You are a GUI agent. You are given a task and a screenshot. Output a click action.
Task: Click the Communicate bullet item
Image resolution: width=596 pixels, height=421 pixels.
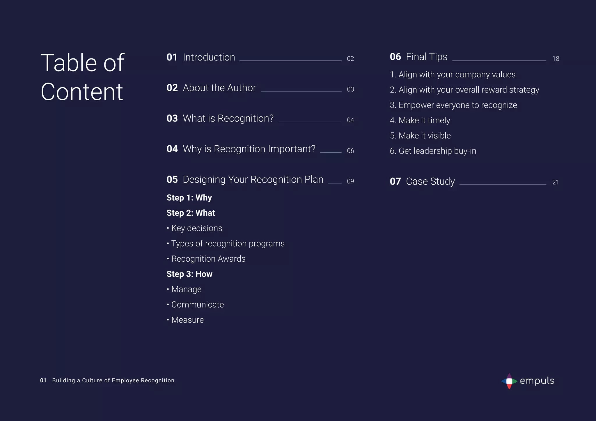[197, 304]
